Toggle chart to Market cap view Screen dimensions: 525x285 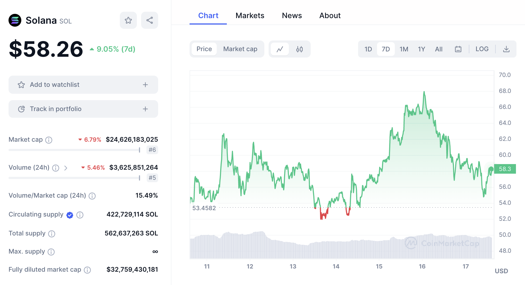click(x=240, y=49)
